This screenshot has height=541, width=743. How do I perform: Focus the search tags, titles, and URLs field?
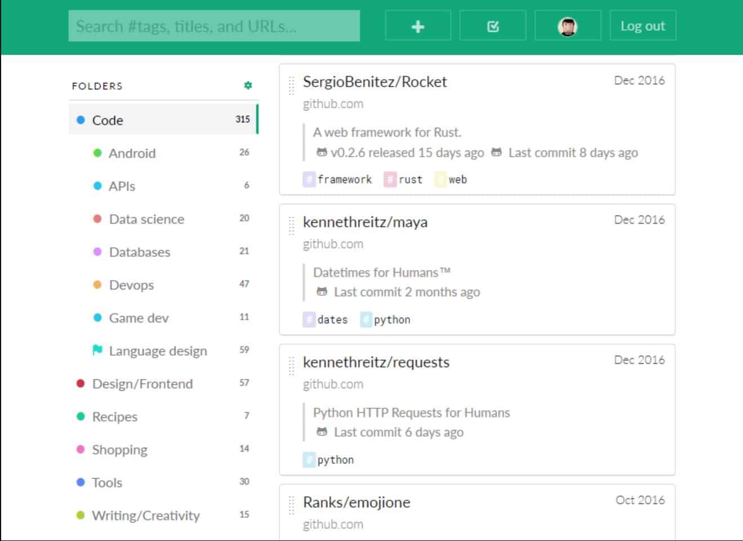214,26
